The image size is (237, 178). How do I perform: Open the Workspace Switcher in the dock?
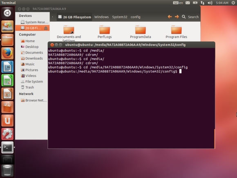(x=7, y=159)
